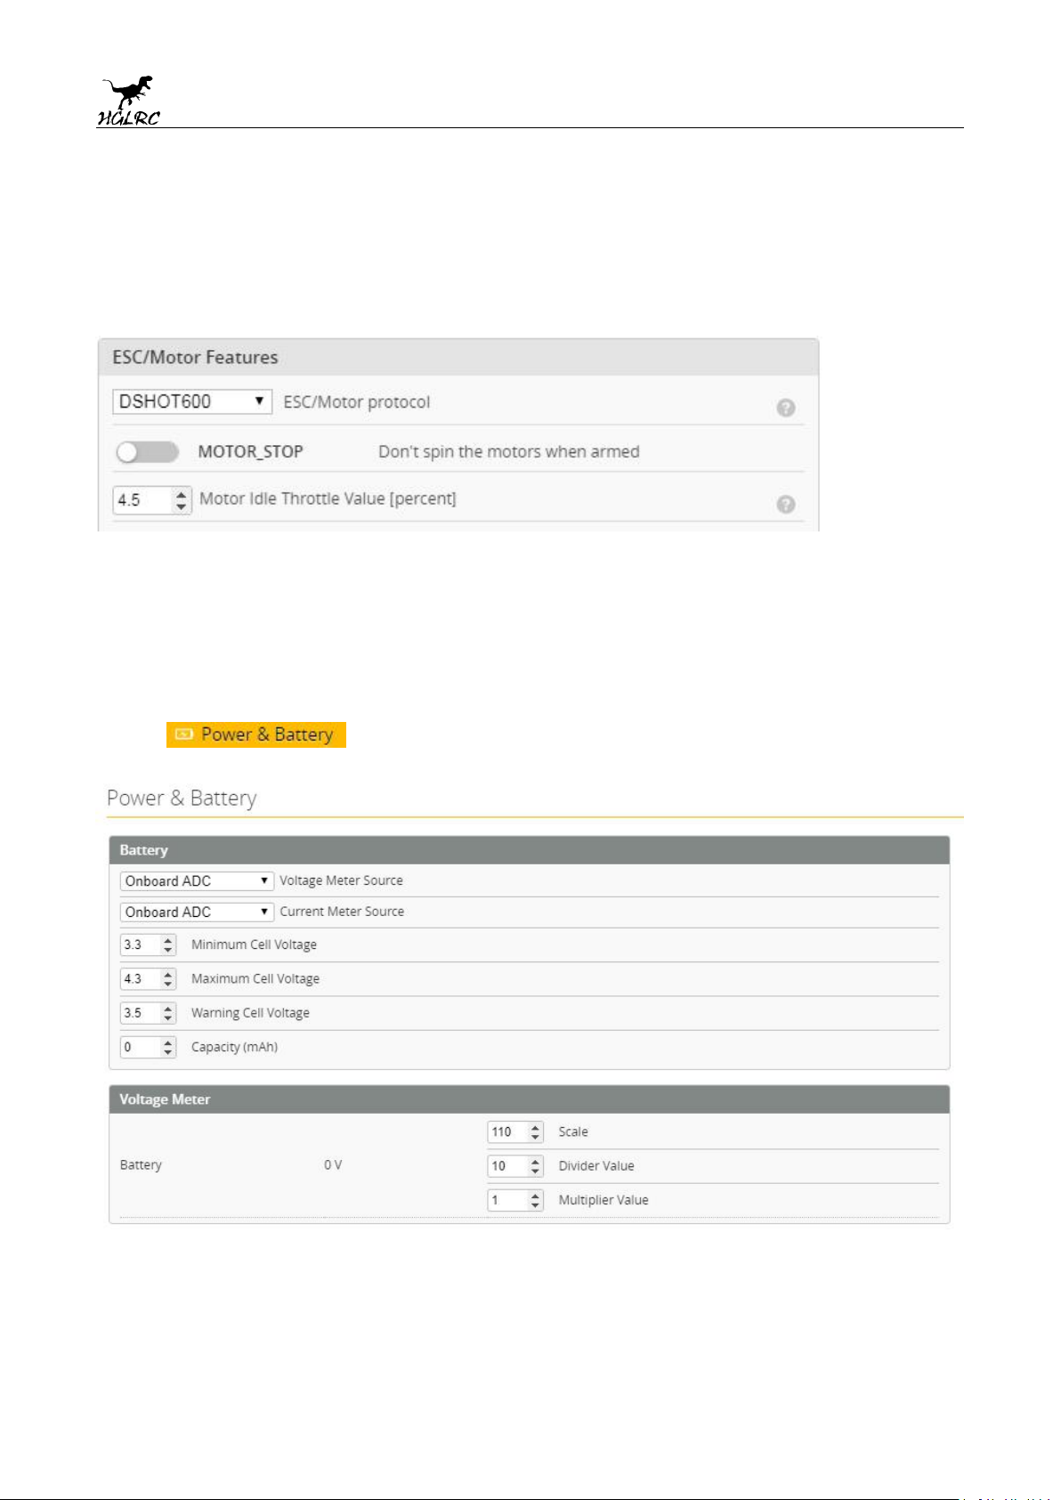This screenshot has height=1500, width=1061.
Task: Increase Motor Idle Throttle Value using up arrow
Action: click(182, 493)
